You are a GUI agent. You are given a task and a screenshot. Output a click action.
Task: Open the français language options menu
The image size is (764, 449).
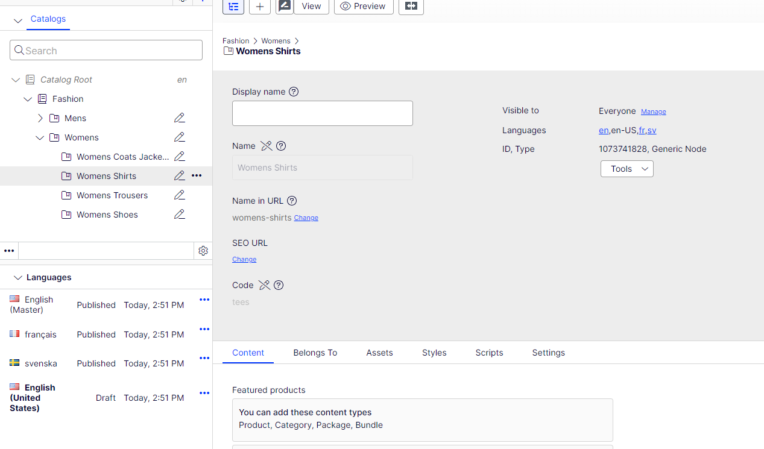pos(204,329)
